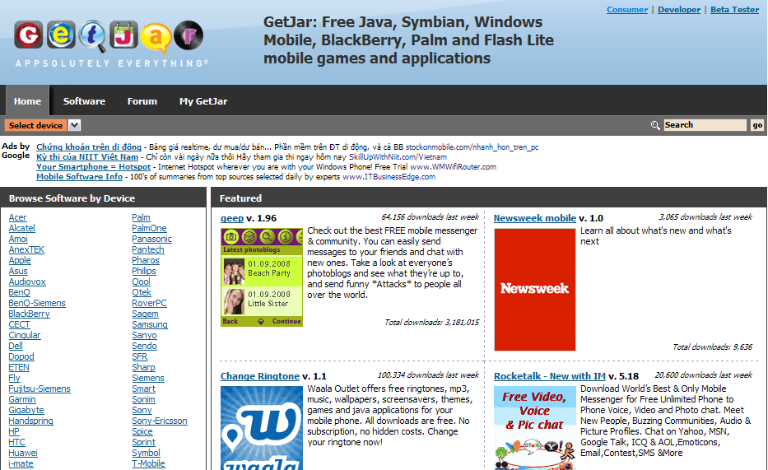Click the Your Smartphone = Hotspot ad link
Viewport: 768px width, 470px height.
[93, 166]
